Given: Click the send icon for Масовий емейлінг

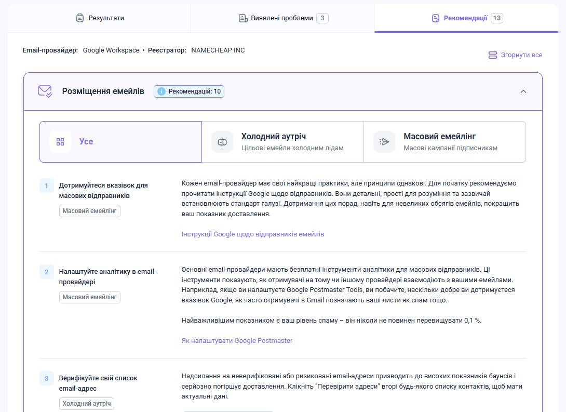Looking at the screenshot, I should pyautogui.click(x=384, y=141).
